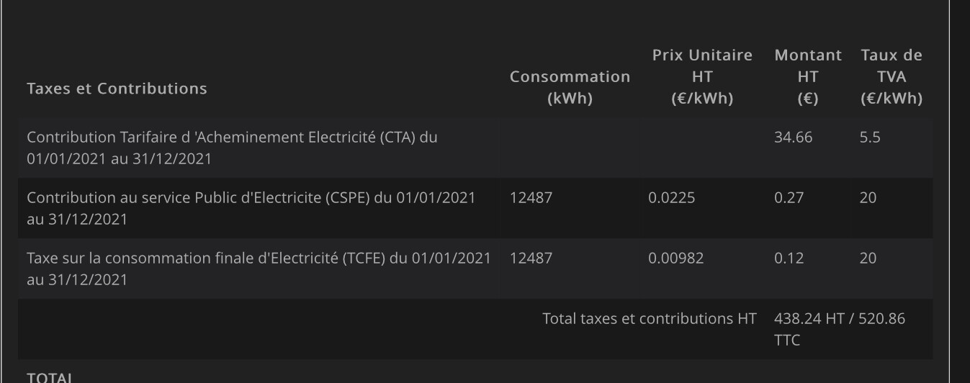Click the Taux de TVA column header
970x383 pixels.
pos(892,77)
